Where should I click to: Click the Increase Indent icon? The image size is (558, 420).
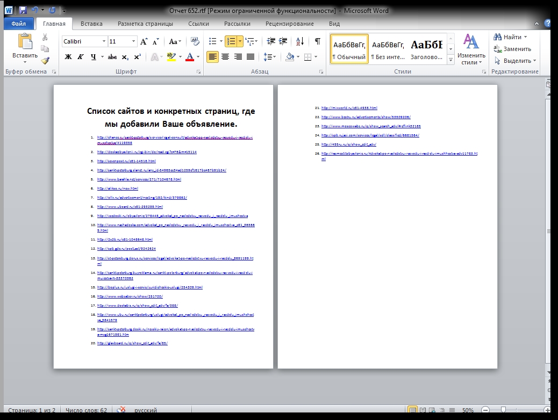[283, 41]
